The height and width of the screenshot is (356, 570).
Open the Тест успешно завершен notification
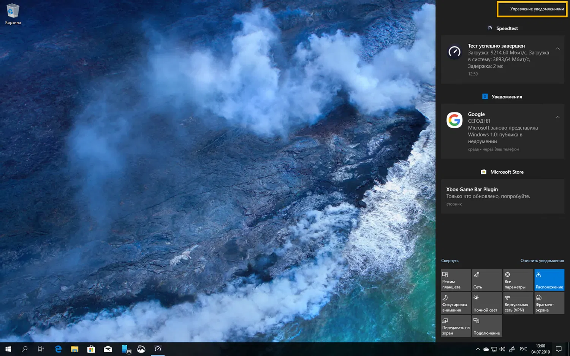click(x=502, y=60)
